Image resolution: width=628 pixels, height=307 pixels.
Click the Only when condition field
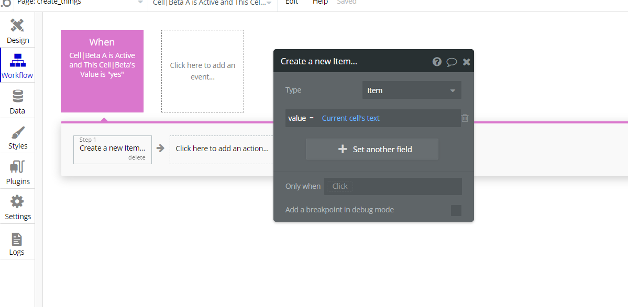click(x=393, y=186)
